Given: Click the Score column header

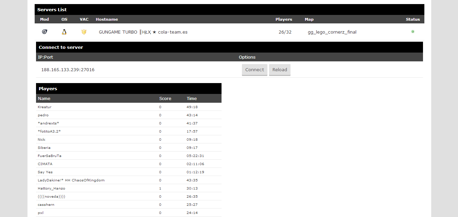Looking at the screenshot, I should pos(165,99).
